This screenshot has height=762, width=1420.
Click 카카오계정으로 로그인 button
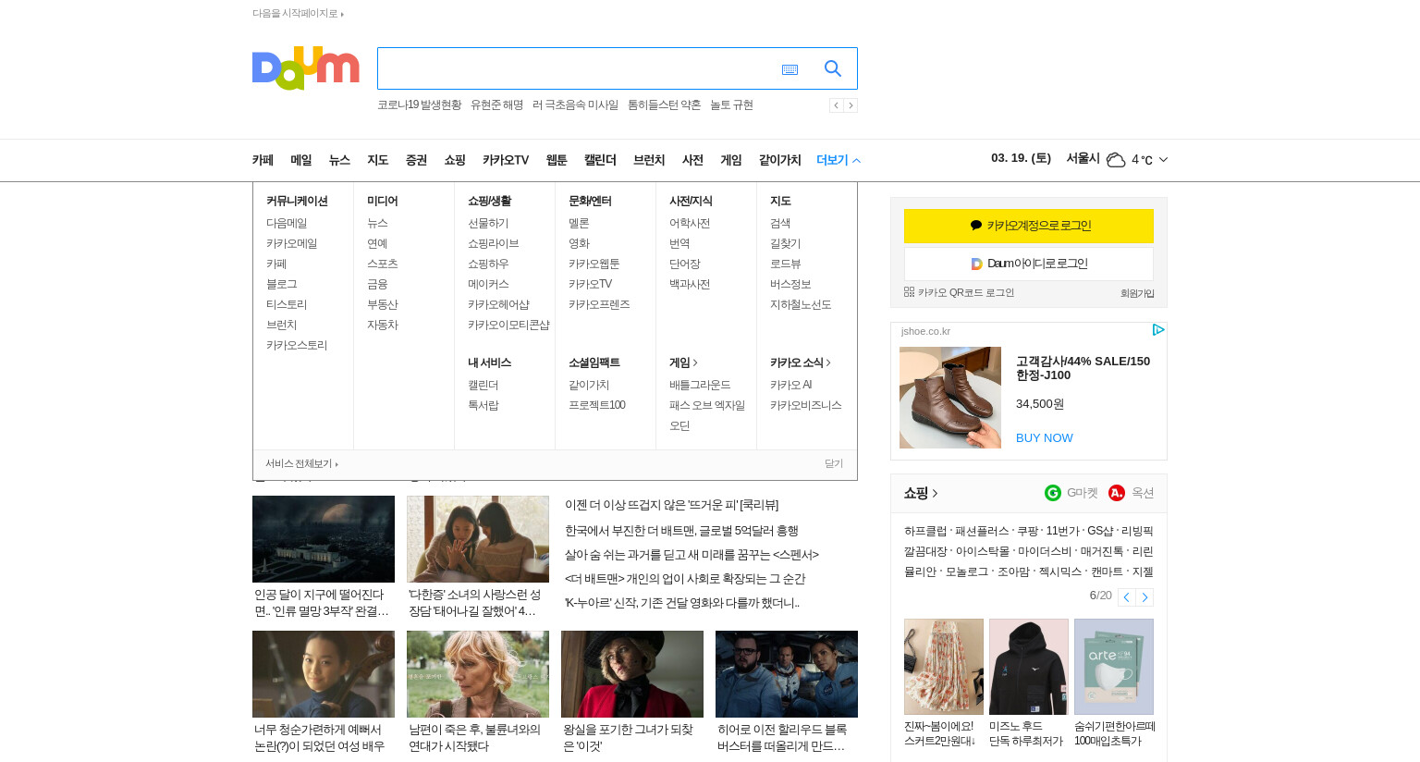(1029, 226)
